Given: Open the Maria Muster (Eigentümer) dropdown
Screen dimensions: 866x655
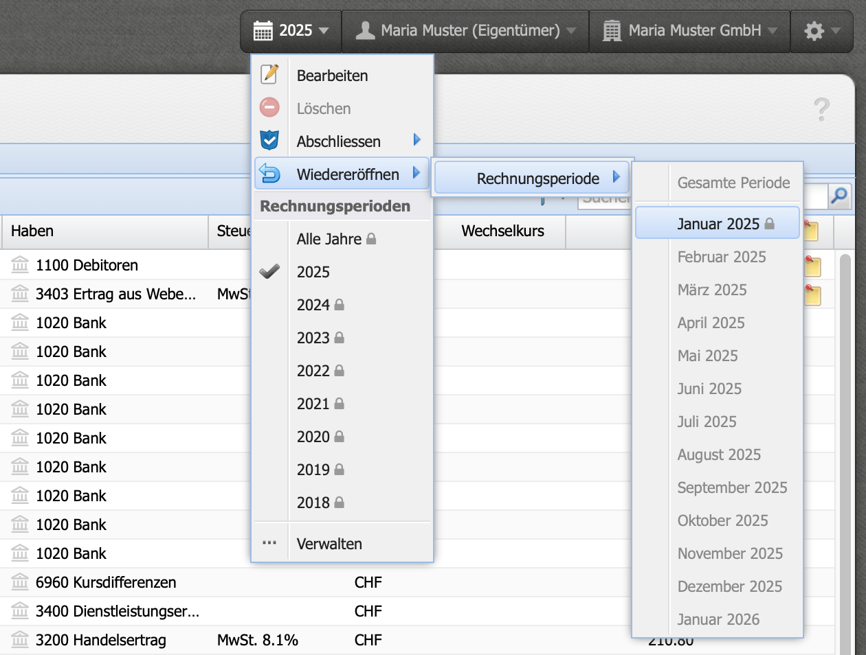Looking at the screenshot, I should coord(465,30).
